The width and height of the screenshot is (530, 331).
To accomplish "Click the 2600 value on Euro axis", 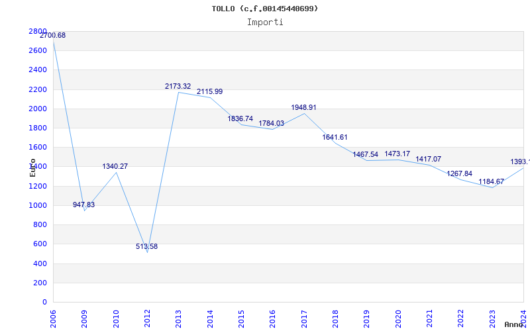I will [38, 51].
